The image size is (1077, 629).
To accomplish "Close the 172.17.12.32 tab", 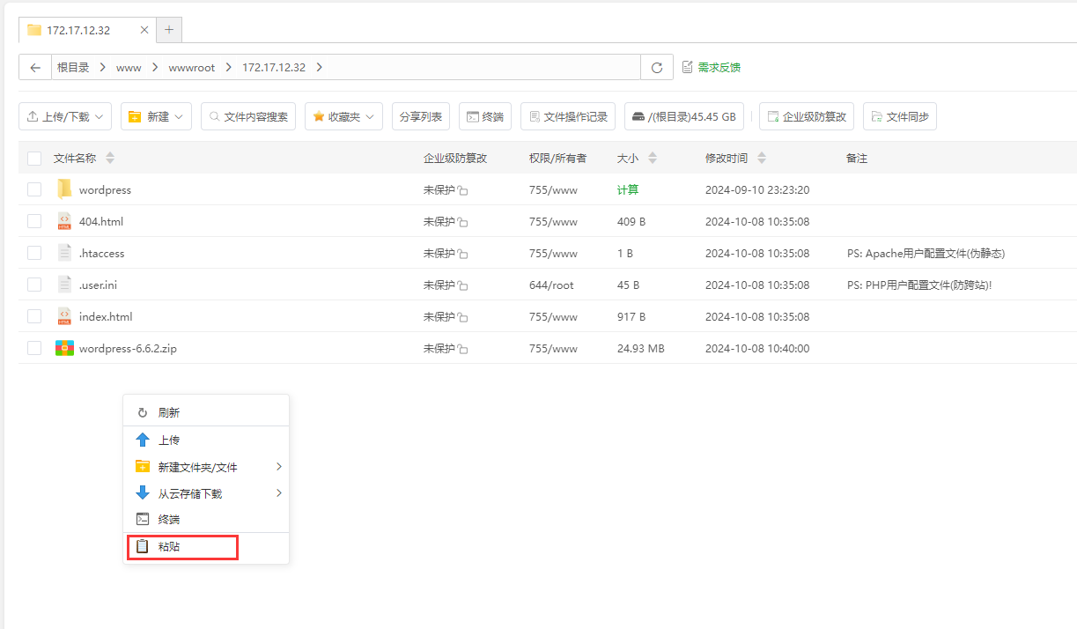I will point(145,30).
